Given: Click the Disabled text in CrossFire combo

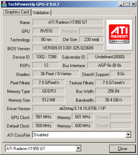Looking at the screenshot, I should point(41,135).
